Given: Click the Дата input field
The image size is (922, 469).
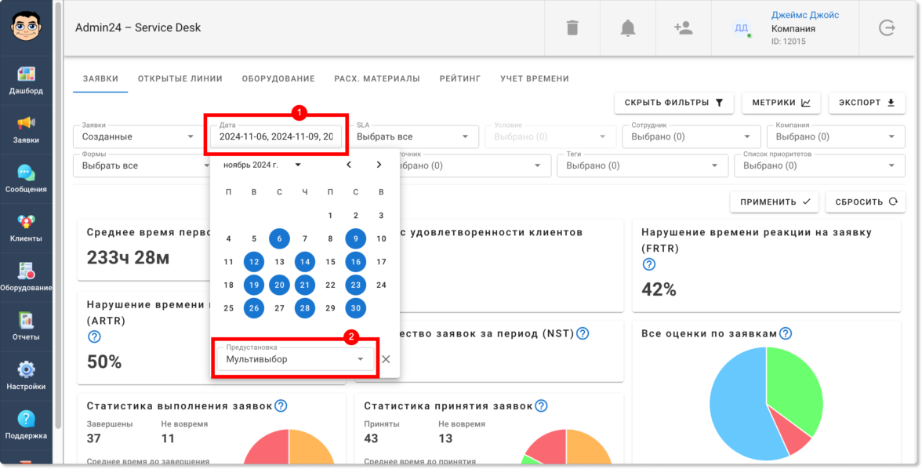Looking at the screenshot, I should tap(276, 136).
